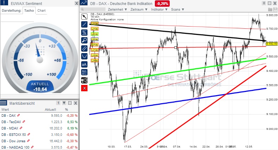Screen dimensions: 278x150
Task: Switch to the Tacho view tab
Action: point(29,11)
